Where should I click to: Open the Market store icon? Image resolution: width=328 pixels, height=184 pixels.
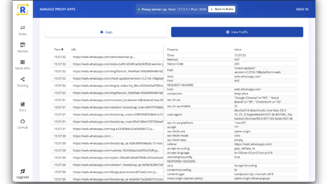[23, 45]
